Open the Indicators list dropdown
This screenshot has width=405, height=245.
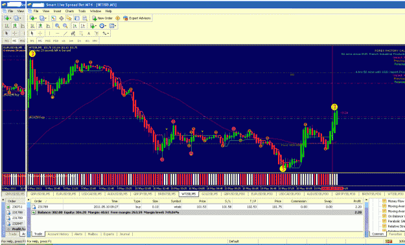coord(93,26)
